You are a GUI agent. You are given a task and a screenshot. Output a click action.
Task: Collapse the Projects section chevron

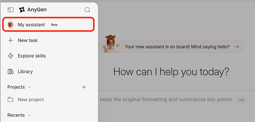30,87
